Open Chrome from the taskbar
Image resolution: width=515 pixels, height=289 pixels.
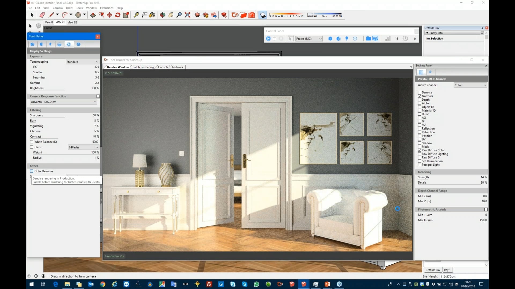[103, 284]
